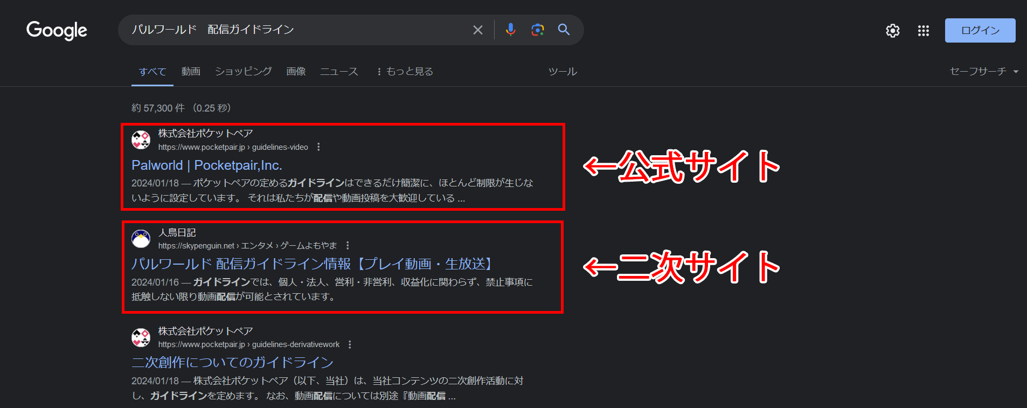This screenshot has width=1027, height=408.
Task: Click 株式会社ポケットペア name in third result
Action: point(205,331)
